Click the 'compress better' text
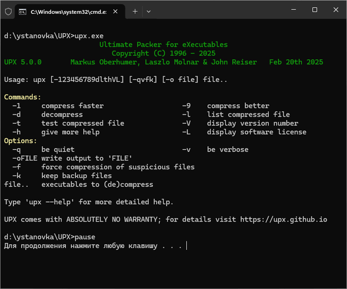This screenshot has height=289, width=347. (x=238, y=106)
